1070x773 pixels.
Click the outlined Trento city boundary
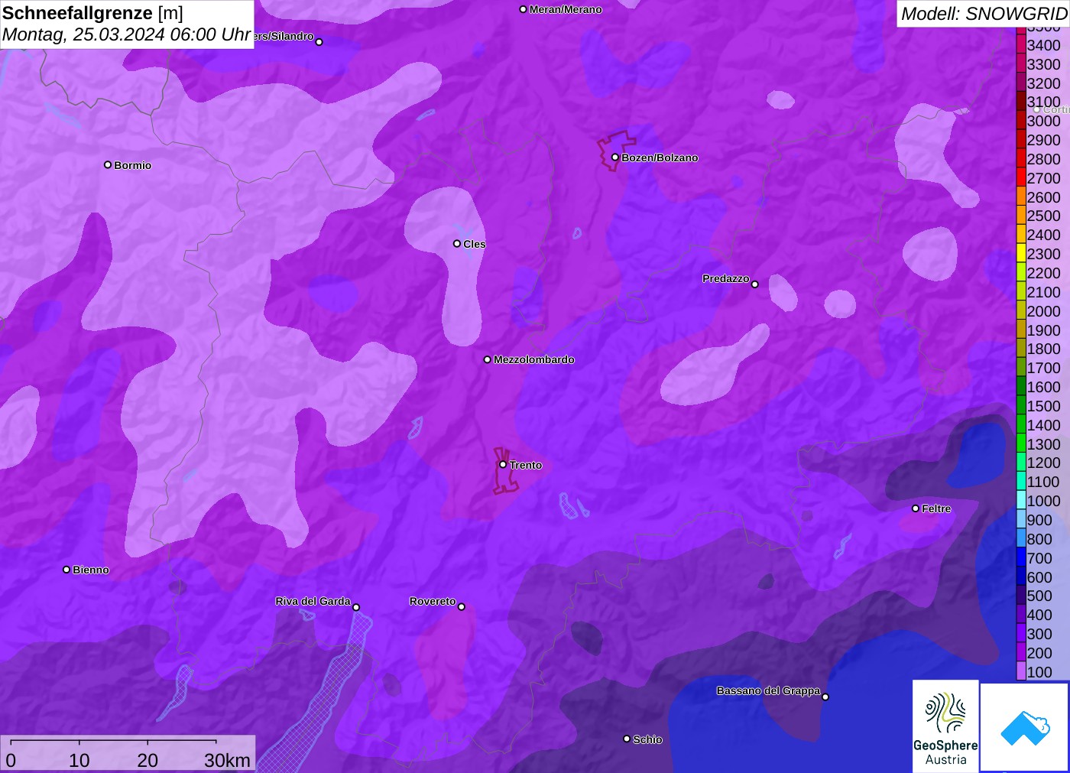[x=506, y=471]
